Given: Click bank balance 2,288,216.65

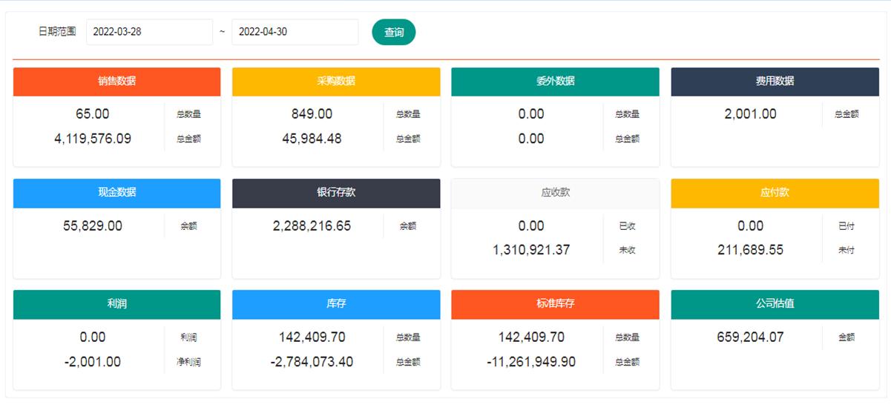Looking at the screenshot, I should coord(312,226).
